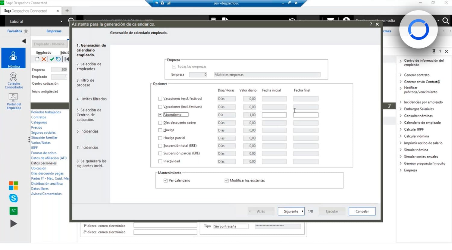Select the new record icon
The height and width of the screenshot is (250, 452).
[38, 59]
